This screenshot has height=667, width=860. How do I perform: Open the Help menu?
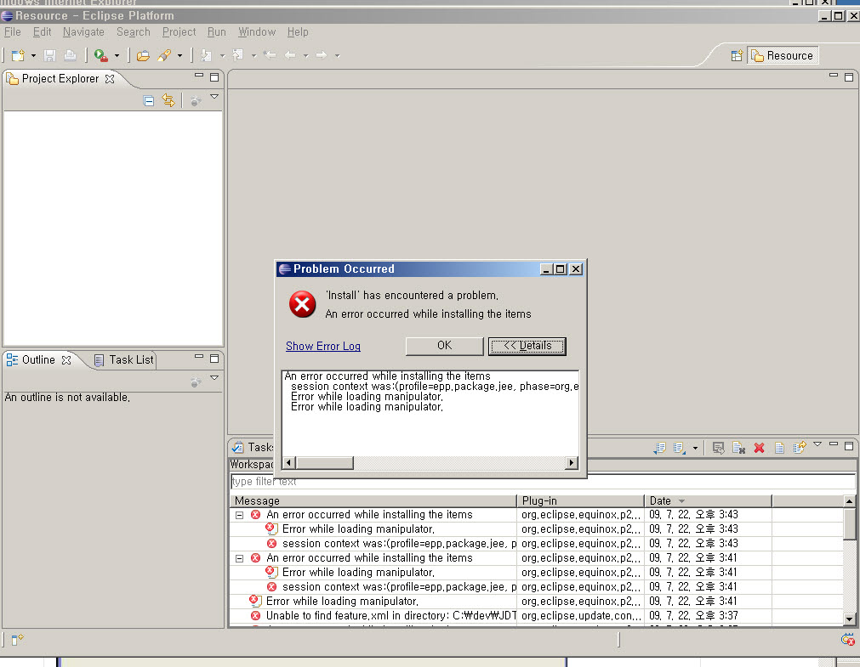point(298,31)
